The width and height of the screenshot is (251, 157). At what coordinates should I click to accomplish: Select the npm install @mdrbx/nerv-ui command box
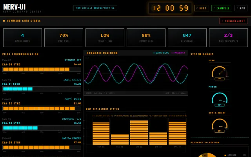coord(95,8)
